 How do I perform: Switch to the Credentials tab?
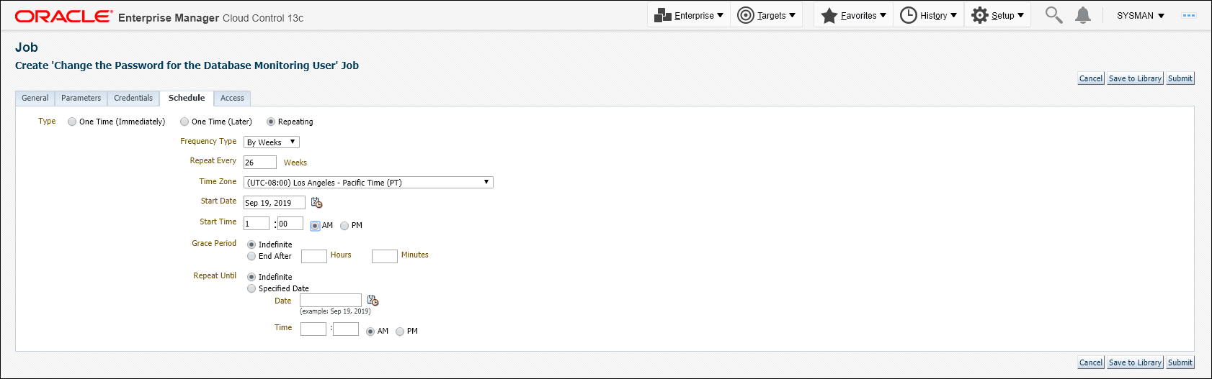133,98
